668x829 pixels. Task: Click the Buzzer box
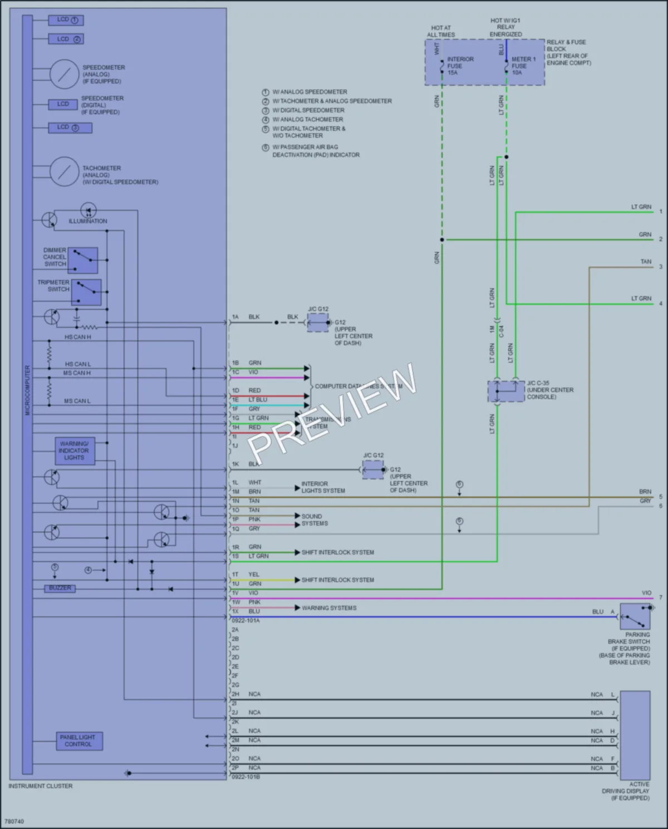coord(60,588)
